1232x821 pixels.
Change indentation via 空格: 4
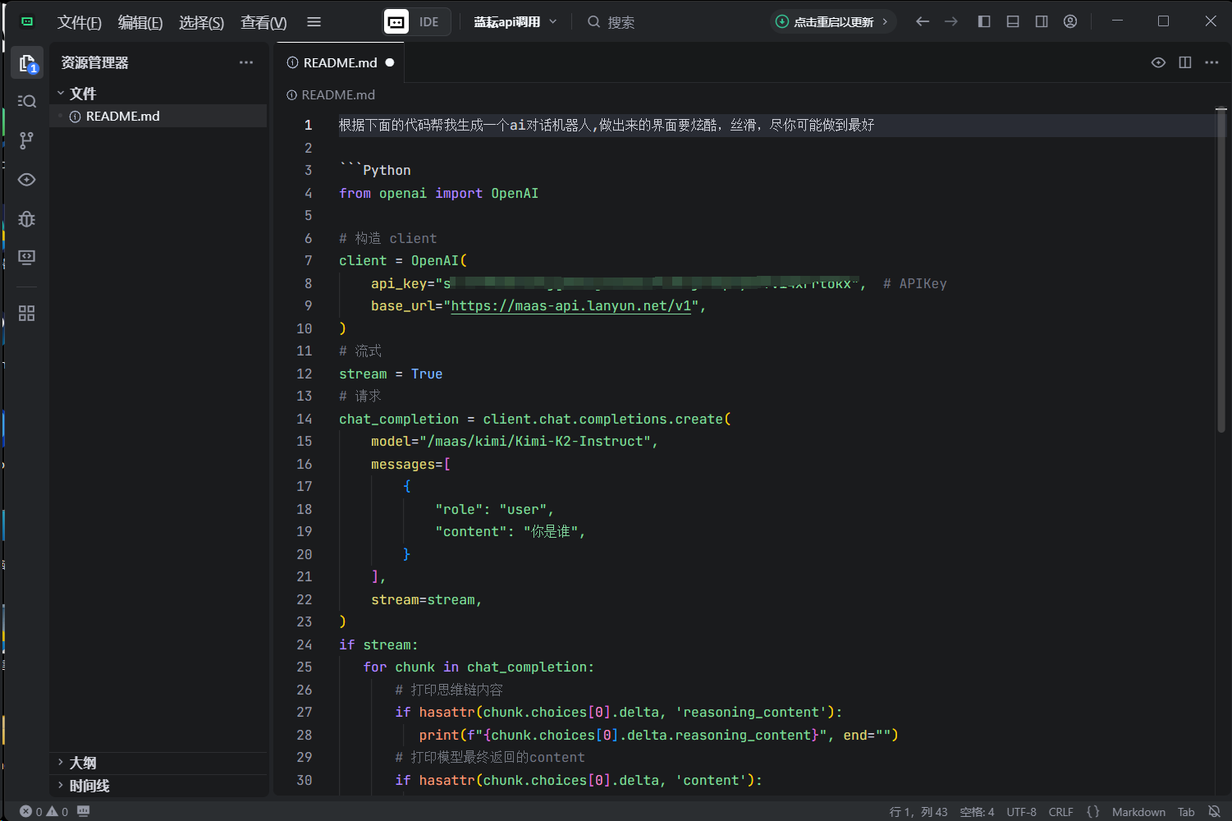coord(977,811)
